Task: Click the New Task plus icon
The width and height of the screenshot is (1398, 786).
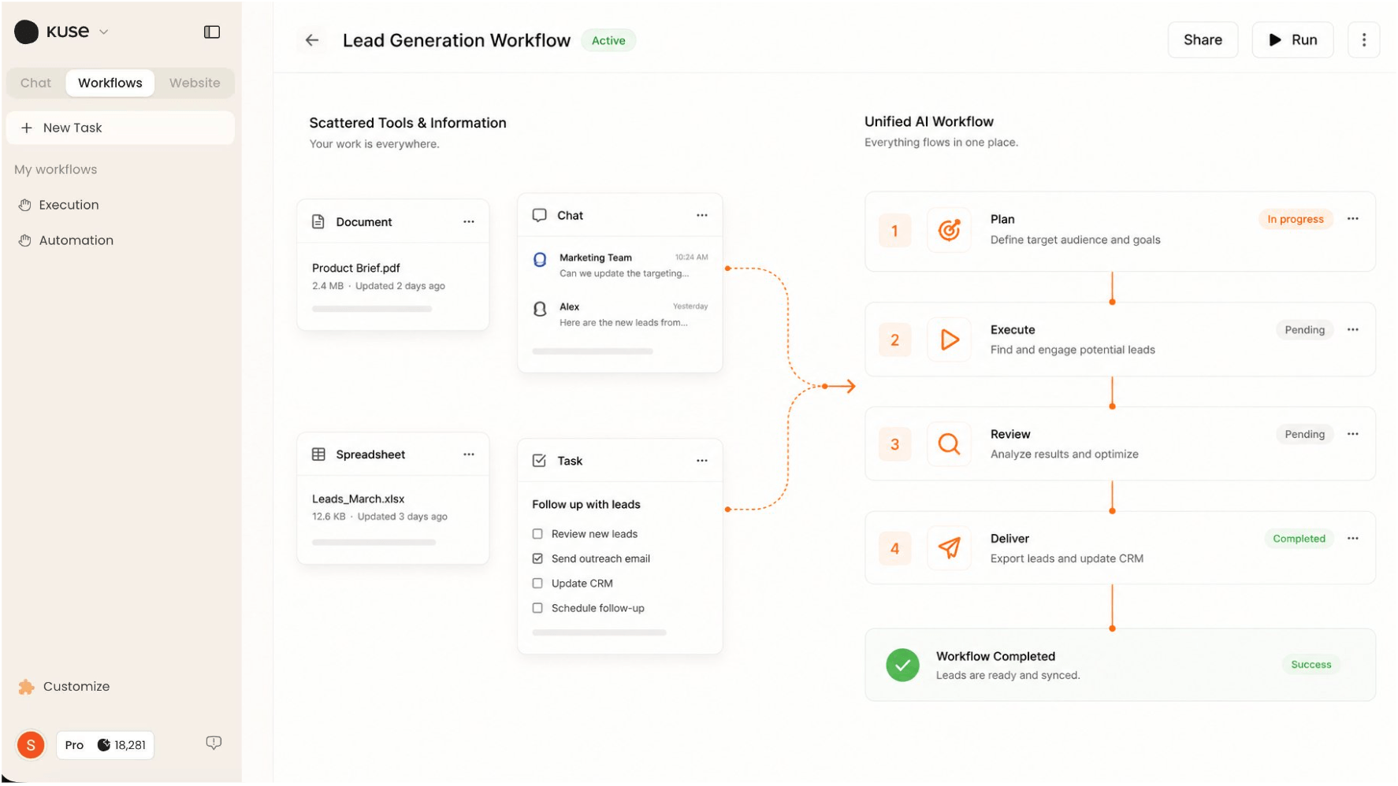Action: point(27,128)
